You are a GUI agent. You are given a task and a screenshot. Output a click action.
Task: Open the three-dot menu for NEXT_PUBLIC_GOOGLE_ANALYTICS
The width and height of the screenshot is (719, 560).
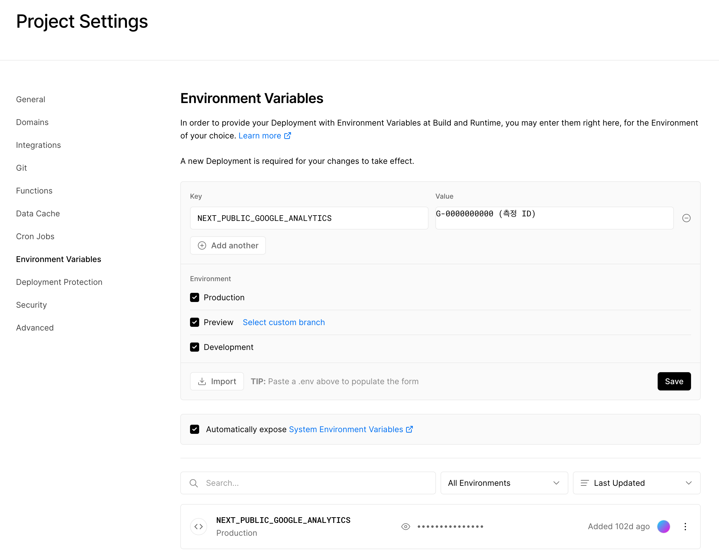pos(685,526)
